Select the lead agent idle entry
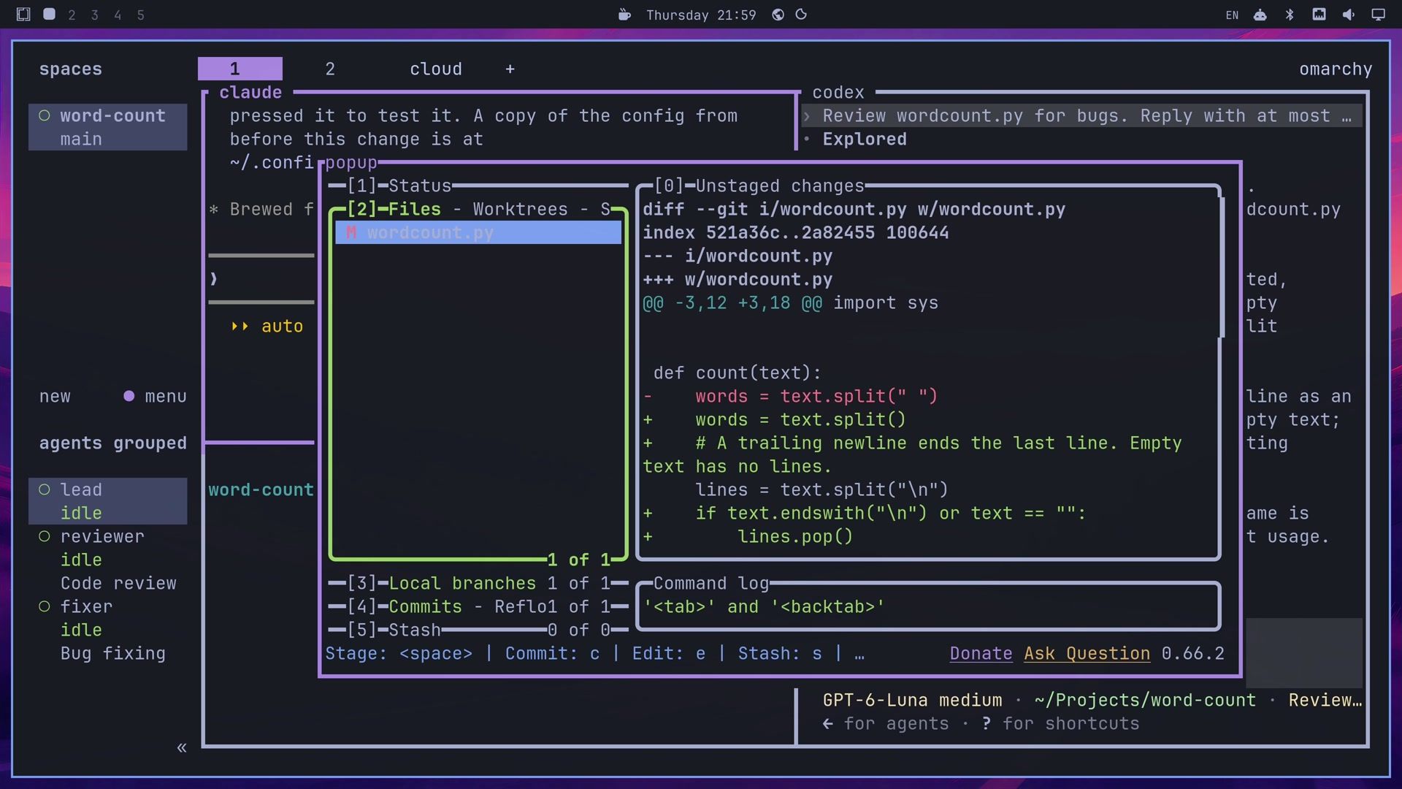 pyautogui.click(x=108, y=501)
